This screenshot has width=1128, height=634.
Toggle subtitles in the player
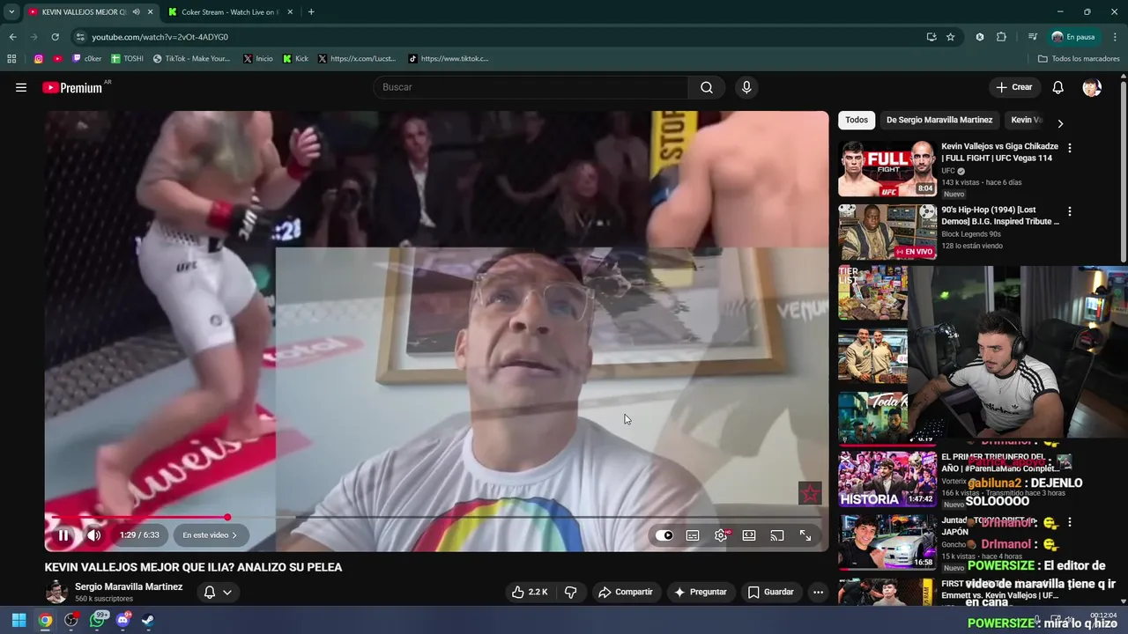click(693, 535)
